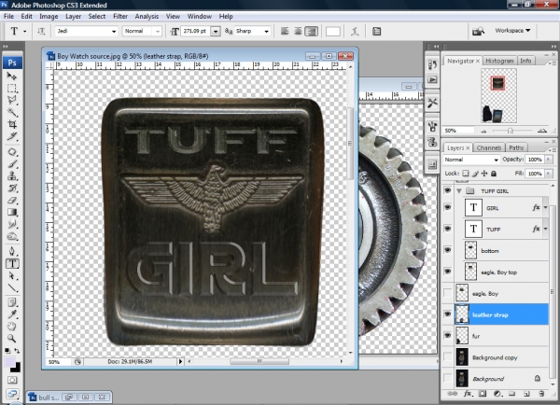Select the Eyedropper tool
The height and width of the screenshot is (405, 560).
pyautogui.click(x=12, y=314)
